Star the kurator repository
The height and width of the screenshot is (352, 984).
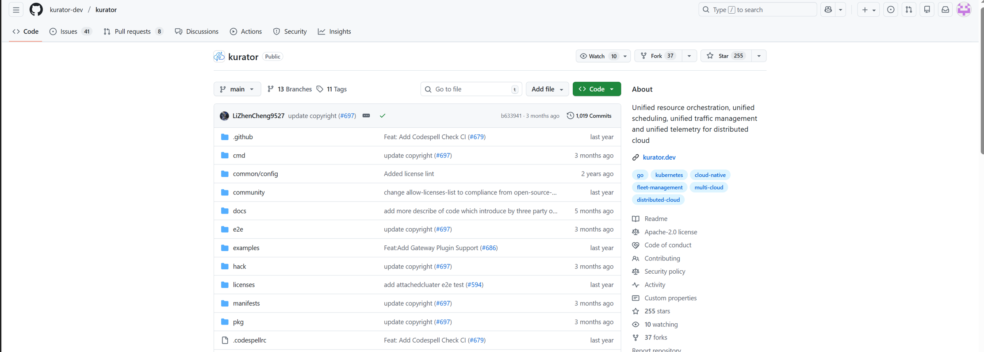726,56
